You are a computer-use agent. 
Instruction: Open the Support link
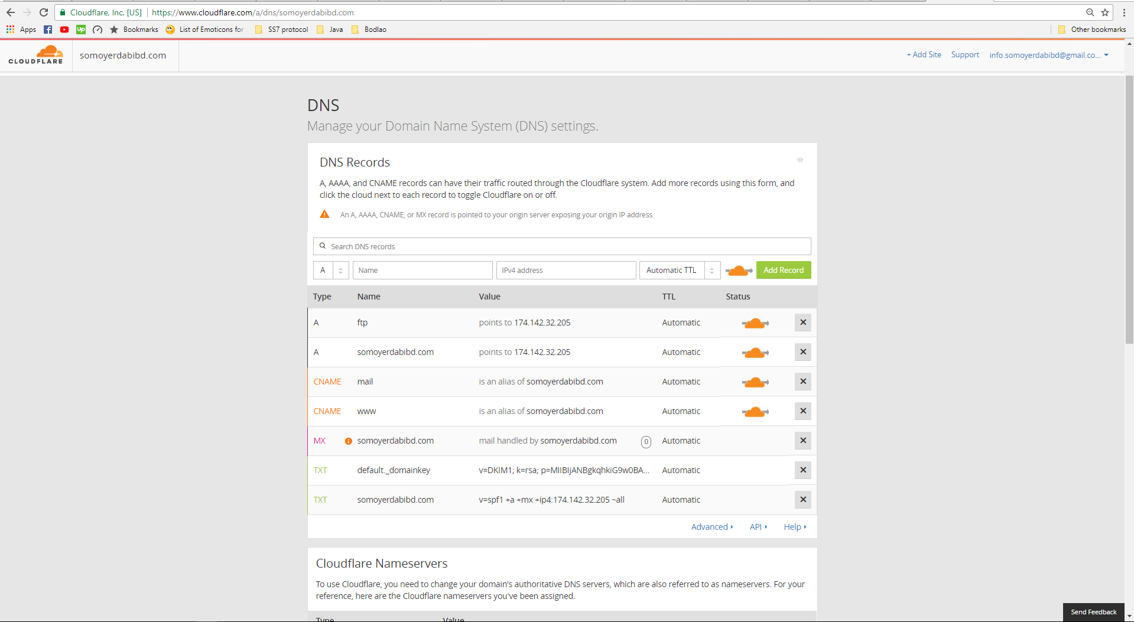[x=965, y=54]
